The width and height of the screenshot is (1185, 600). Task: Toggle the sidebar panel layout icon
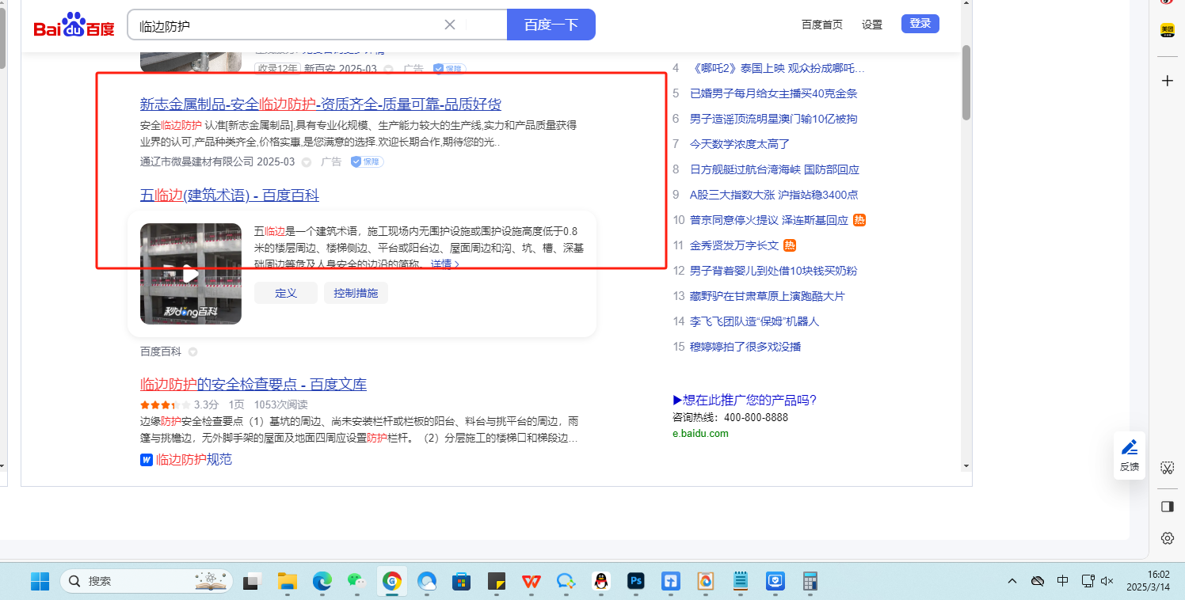pos(1167,506)
